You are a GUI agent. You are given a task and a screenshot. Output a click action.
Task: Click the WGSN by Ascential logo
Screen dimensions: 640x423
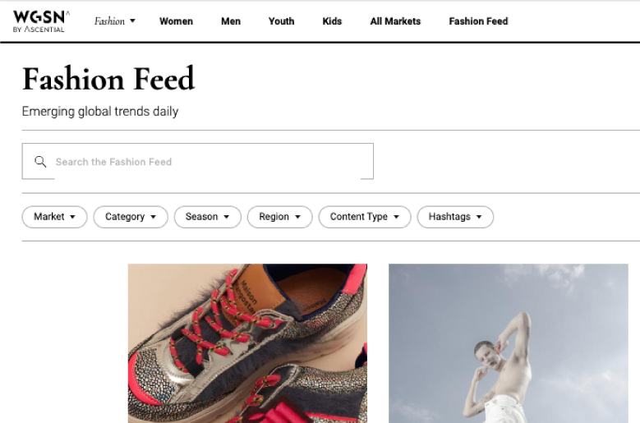coord(41,21)
